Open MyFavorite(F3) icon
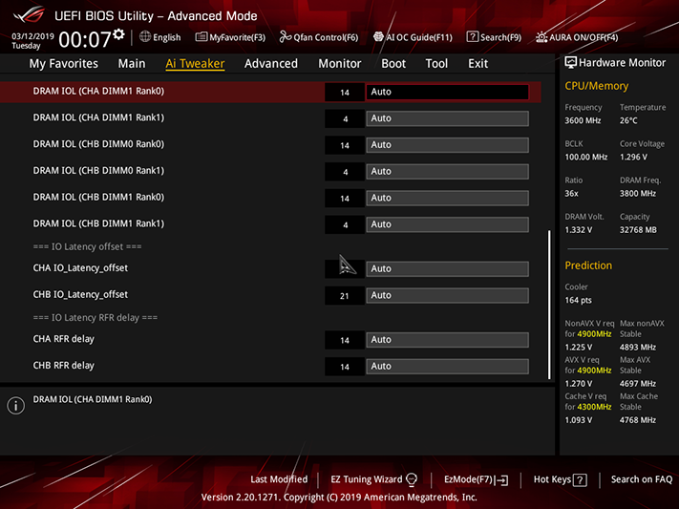The width and height of the screenshot is (679, 509). click(x=201, y=37)
